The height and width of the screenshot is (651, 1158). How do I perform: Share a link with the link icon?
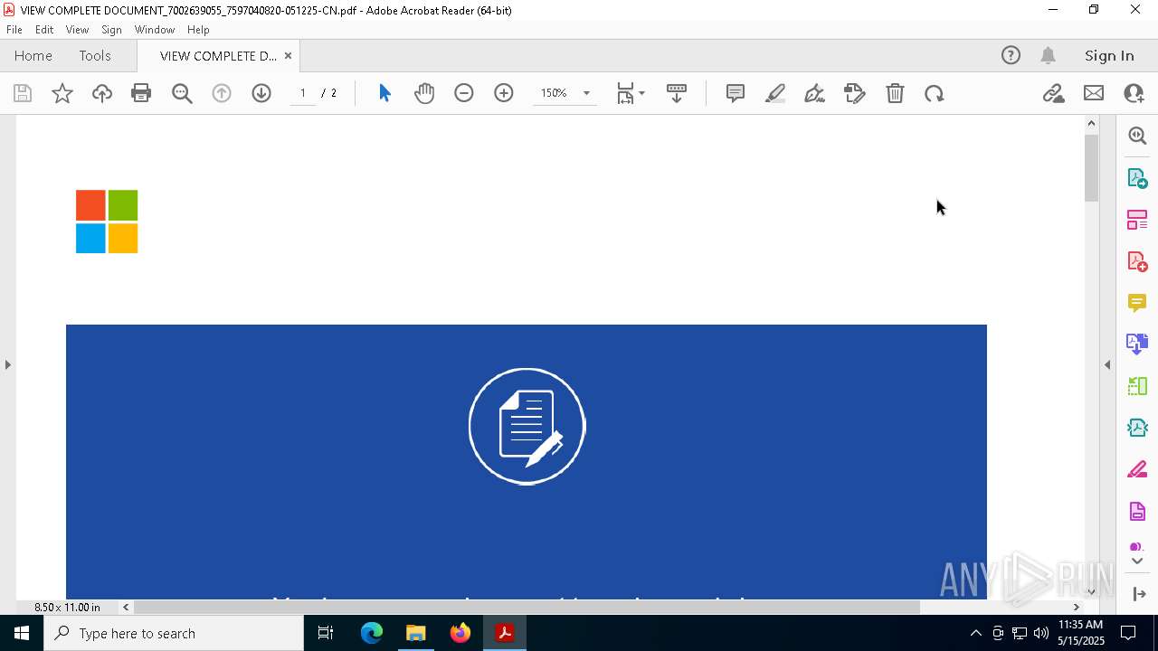point(1053,93)
